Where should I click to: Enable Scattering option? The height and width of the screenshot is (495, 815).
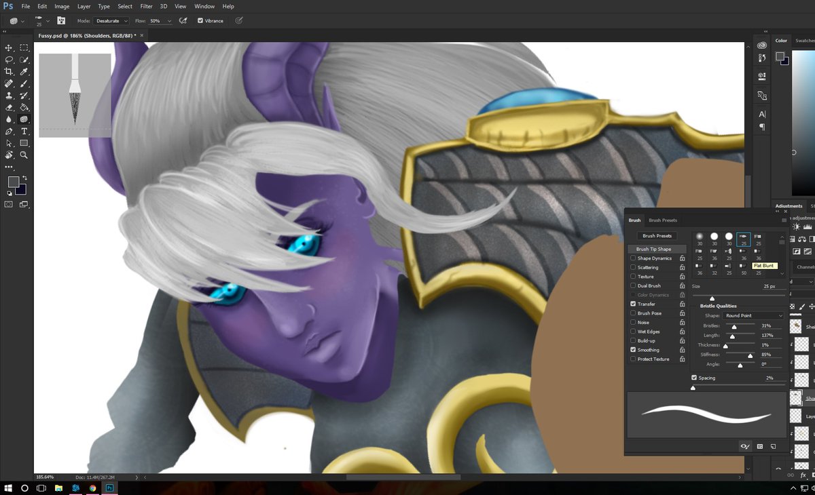[634, 267]
